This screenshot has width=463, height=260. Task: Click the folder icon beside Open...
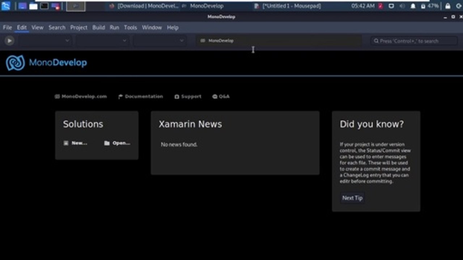(x=107, y=143)
